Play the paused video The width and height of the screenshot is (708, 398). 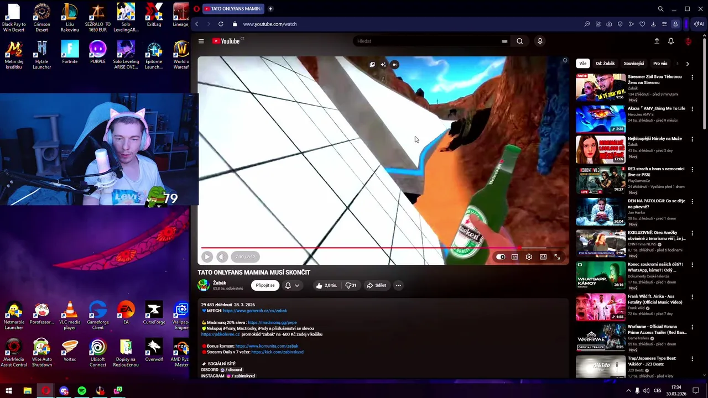coord(207,256)
